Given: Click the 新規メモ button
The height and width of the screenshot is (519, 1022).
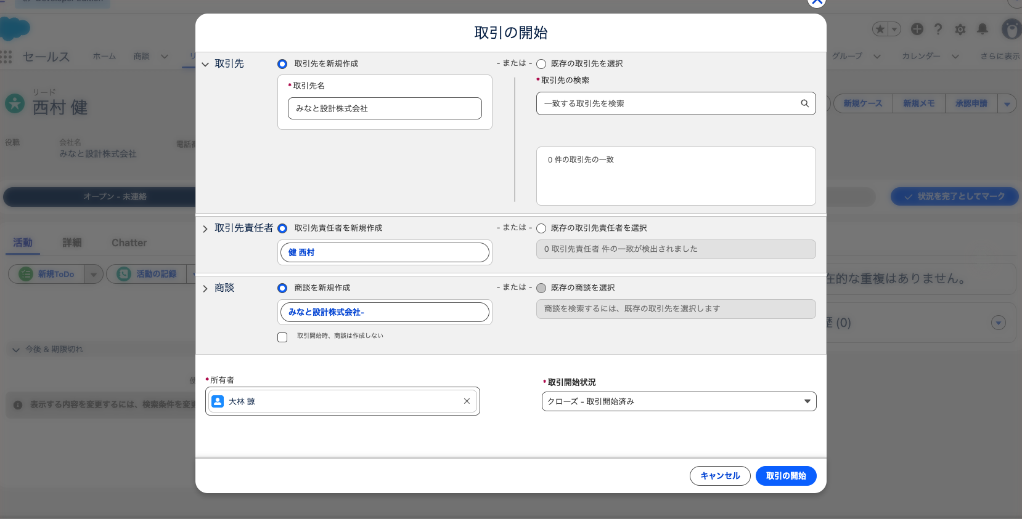Looking at the screenshot, I should [919, 104].
